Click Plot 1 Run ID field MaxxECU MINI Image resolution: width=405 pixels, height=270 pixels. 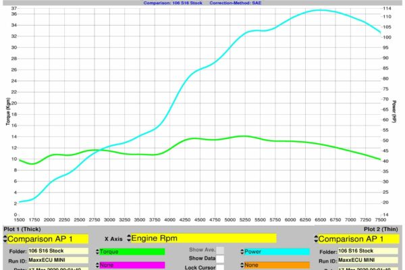coord(58,260)
